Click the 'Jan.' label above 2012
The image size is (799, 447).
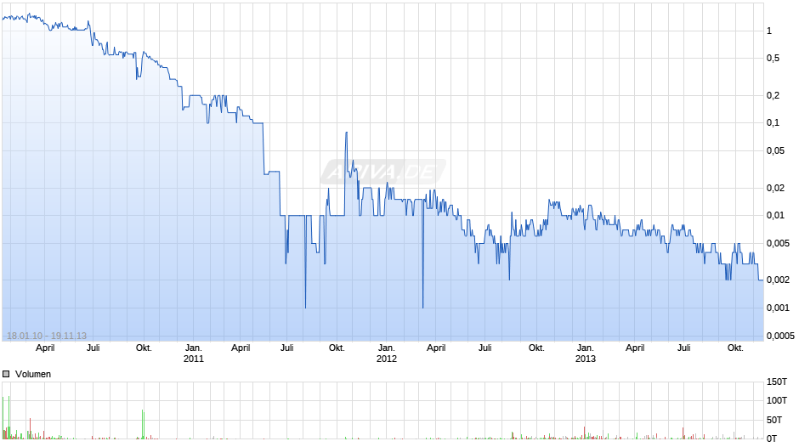(x=386, y=348)
